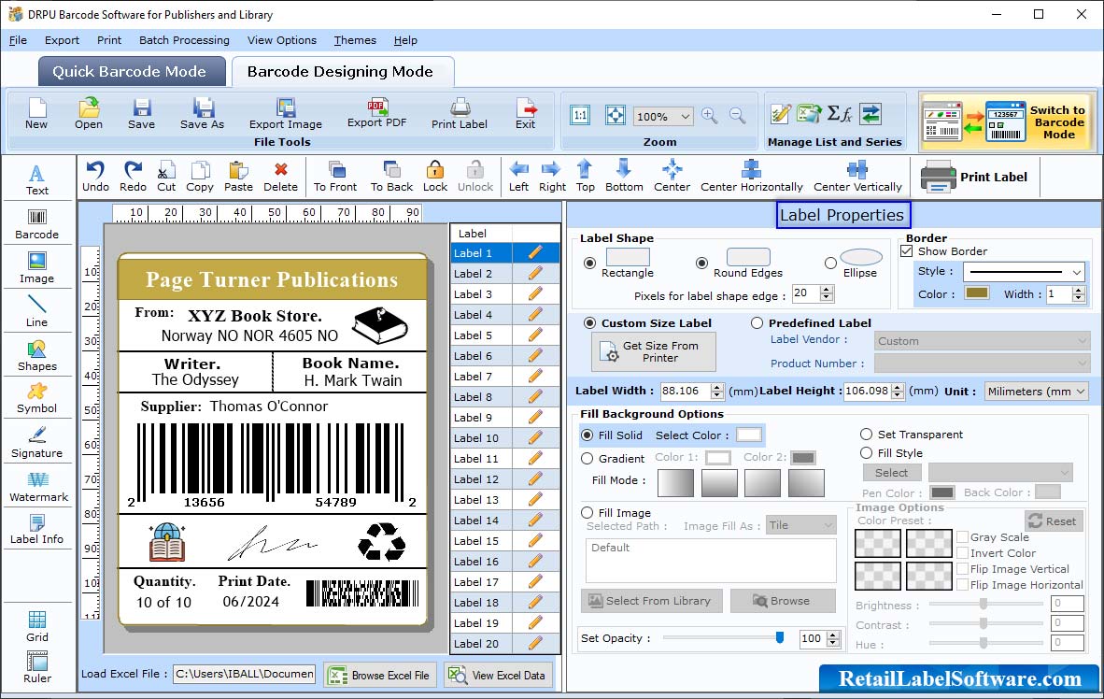Click the Export PDF icon
The image size is (1104, 699).
376,113
